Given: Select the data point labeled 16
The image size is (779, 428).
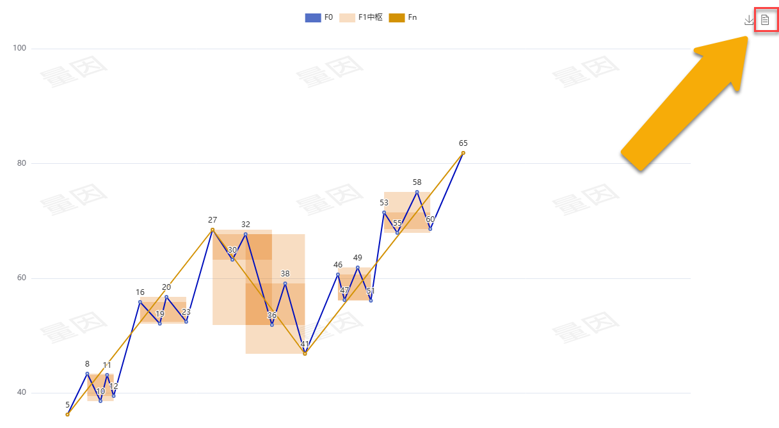Looking at the screenshot, I should [x=139, y=301].
